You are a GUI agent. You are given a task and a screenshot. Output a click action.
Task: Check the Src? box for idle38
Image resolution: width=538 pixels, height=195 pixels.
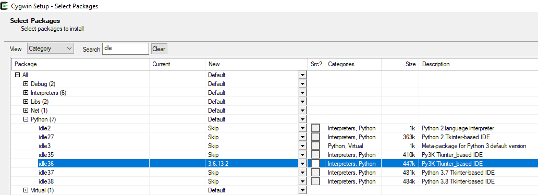pos(316,181)
